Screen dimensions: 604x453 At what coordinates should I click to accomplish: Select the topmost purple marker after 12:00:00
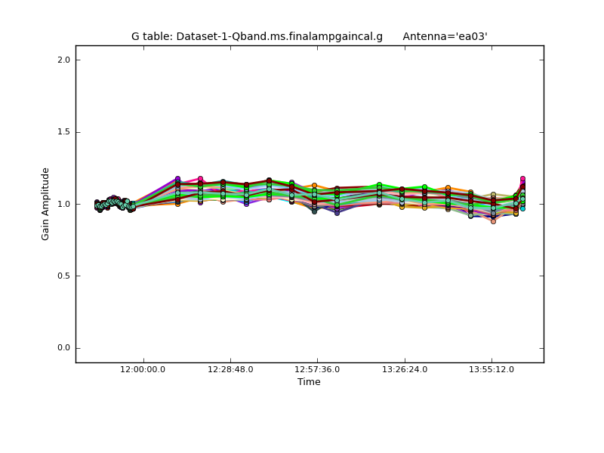click(x=177, y=179)
